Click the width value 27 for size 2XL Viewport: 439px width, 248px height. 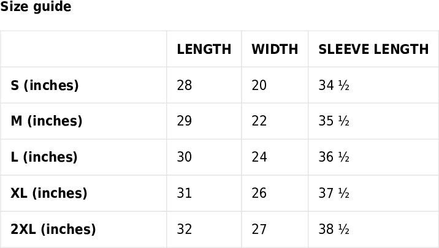[259, 230]
